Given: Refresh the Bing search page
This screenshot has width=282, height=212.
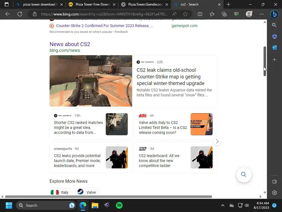Looking at the screenshot, I should pos(20,14).
